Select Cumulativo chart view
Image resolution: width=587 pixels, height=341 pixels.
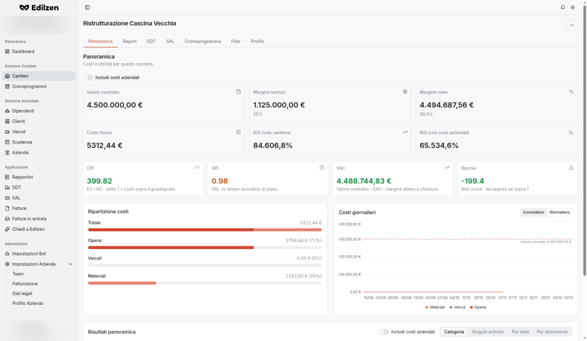(534, 212)
